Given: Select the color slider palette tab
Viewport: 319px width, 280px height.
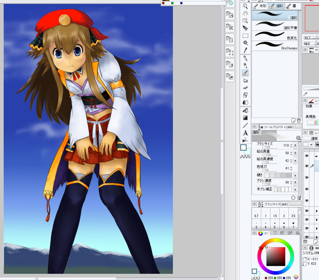Looking at the screenshot, I should click(274, 233).
